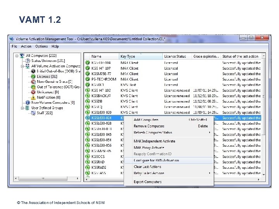The width and height of the screenshot is (279, 209).
Task: Click the yellow Notification warning icon
Action: [33, 98]
